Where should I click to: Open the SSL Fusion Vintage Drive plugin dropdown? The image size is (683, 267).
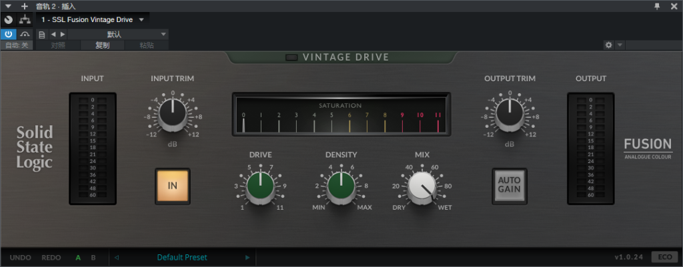click(x=93, y=19)
